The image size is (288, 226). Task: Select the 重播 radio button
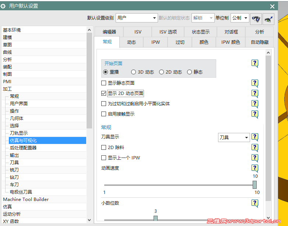105,72
